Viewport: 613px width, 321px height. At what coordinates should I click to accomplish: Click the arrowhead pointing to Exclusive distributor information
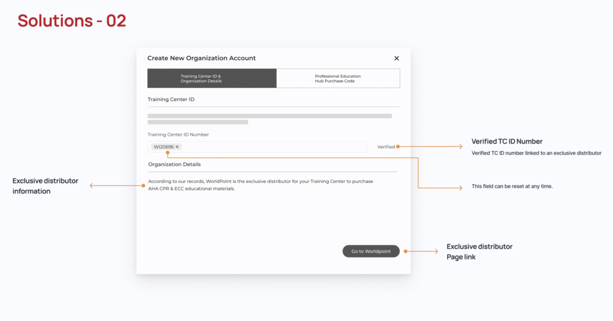point(92,186)
